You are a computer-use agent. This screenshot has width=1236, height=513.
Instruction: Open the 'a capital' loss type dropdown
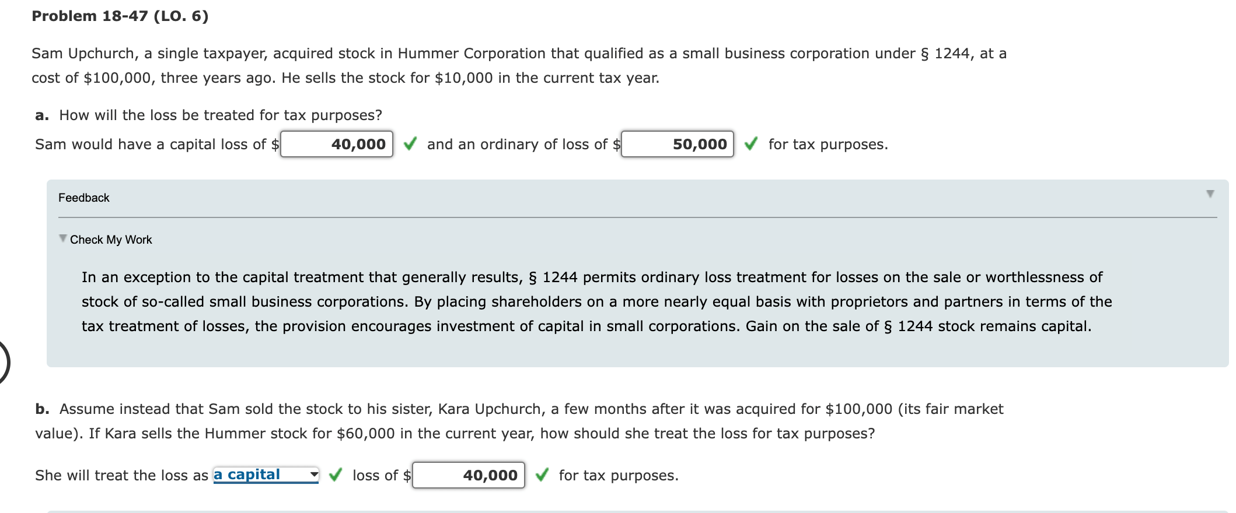[266, 475]
